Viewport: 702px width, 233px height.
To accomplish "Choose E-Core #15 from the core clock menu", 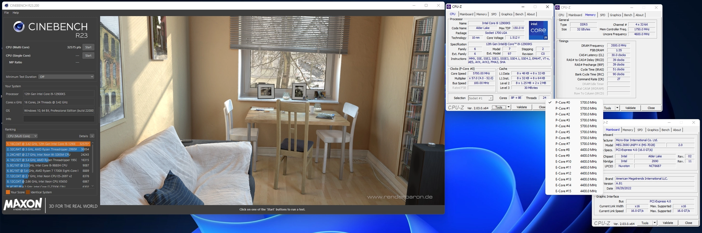I will [x=574, y=191].
